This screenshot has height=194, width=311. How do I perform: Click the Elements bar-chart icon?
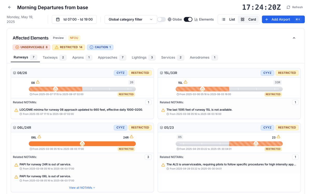(196, 19)
